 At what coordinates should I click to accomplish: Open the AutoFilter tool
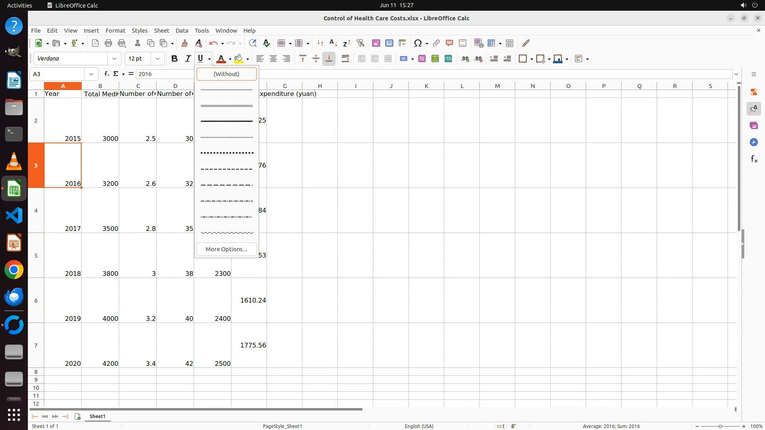pos(360,43)
